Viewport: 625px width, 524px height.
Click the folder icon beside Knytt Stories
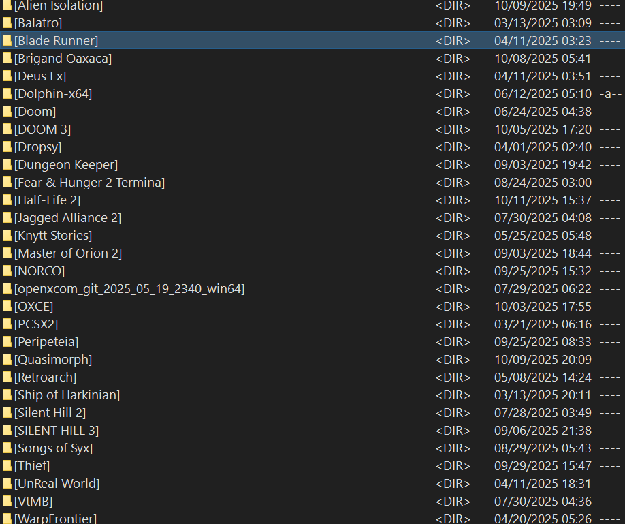(7, 236)
